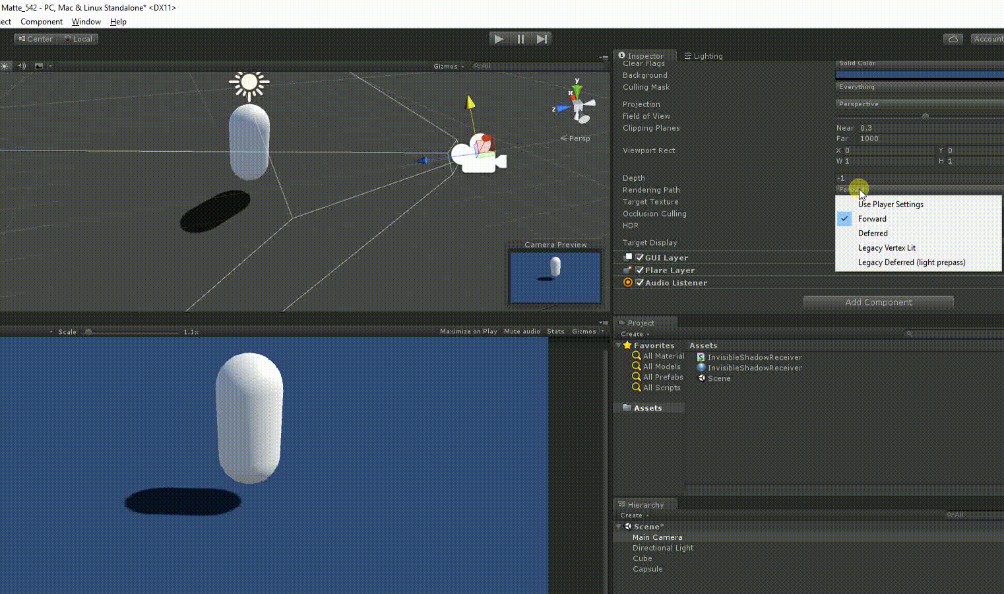The height and width of the screenshot is (594, 1004).
Task: Uncheck the GUI Layer component checkbox
Action: coord(639,257)
